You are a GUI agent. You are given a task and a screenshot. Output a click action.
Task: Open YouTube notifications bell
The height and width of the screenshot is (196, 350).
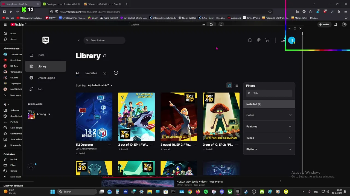click(x=336, y=24)
